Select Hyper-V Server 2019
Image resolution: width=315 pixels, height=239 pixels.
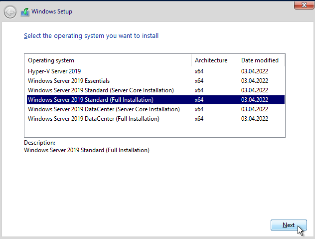(156, 71)
